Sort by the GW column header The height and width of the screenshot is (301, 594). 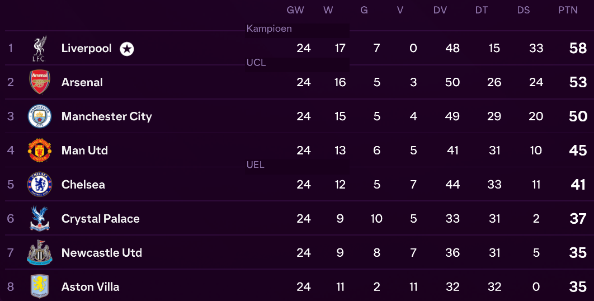tap(295, 10)
